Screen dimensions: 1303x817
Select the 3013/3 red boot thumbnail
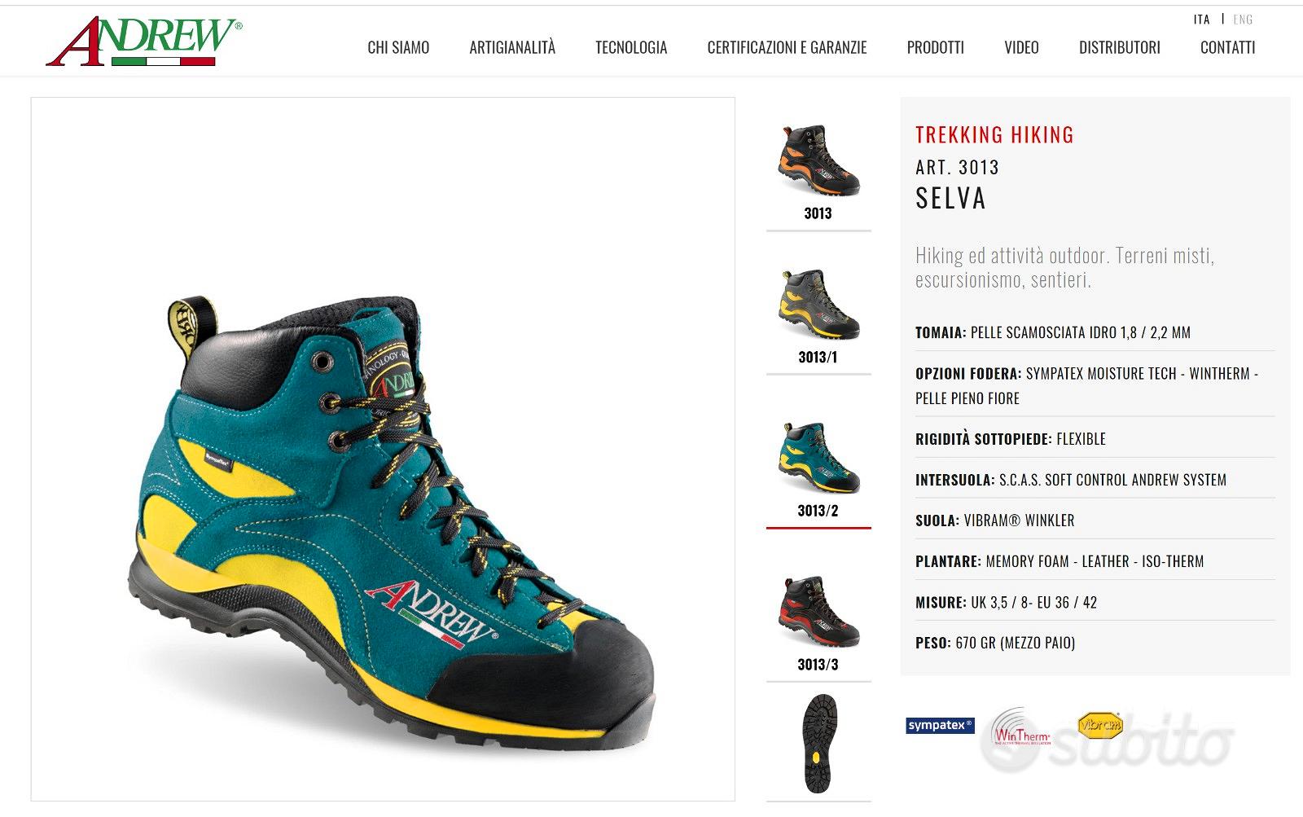pos(818,612)
